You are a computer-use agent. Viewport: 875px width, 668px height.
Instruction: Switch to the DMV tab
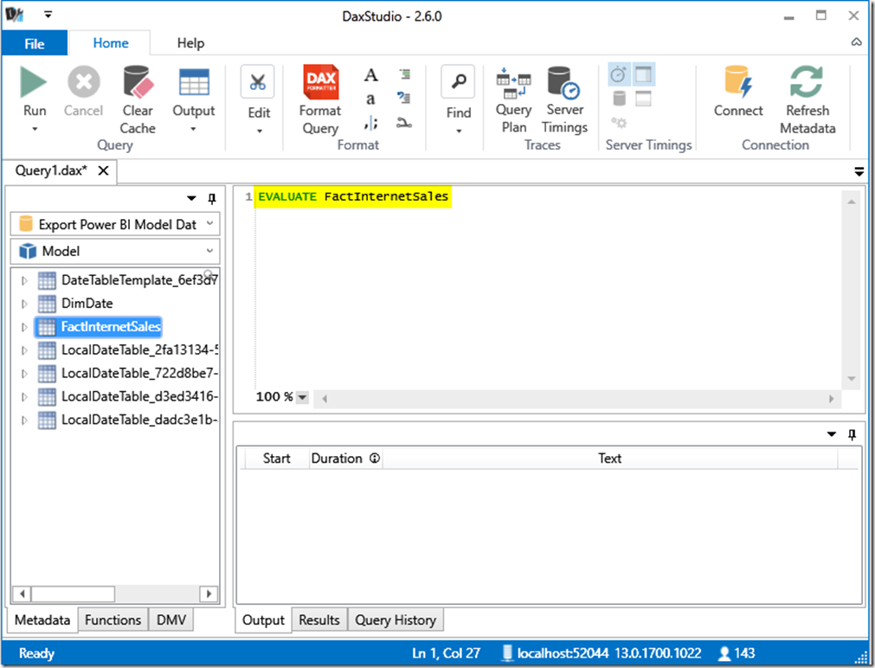pyautogui.click(x=170, y=620)
